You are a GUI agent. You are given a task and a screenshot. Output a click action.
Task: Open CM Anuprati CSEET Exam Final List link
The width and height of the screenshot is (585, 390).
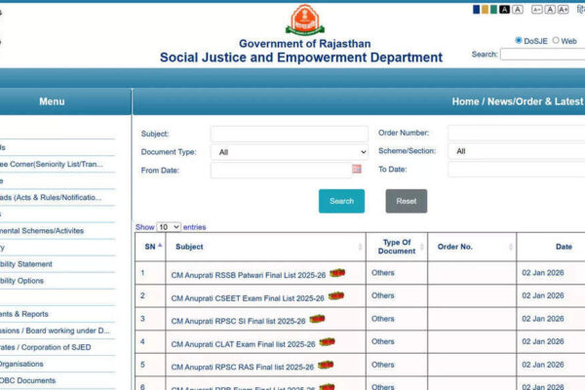[x=248, y=298]
